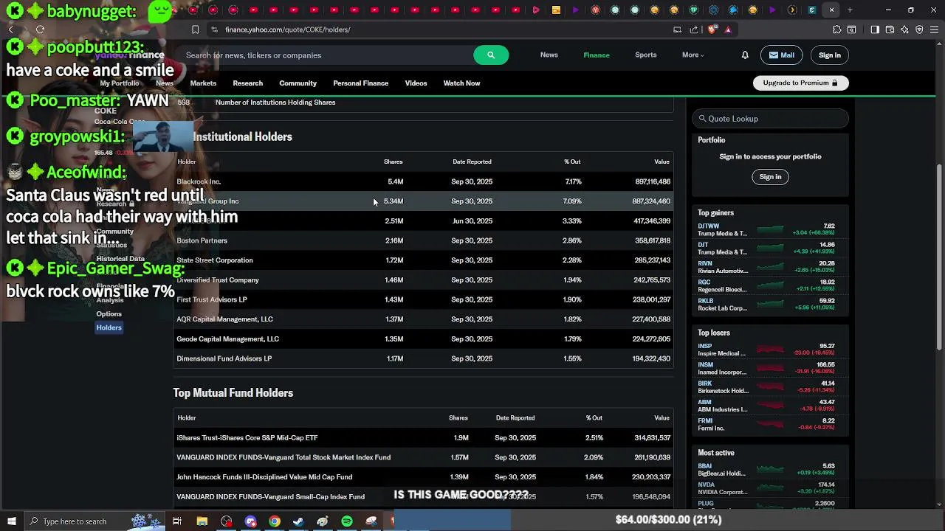Focus the Quote Lookup field
This screenshot has width=945, height=531.
(770, 119)
